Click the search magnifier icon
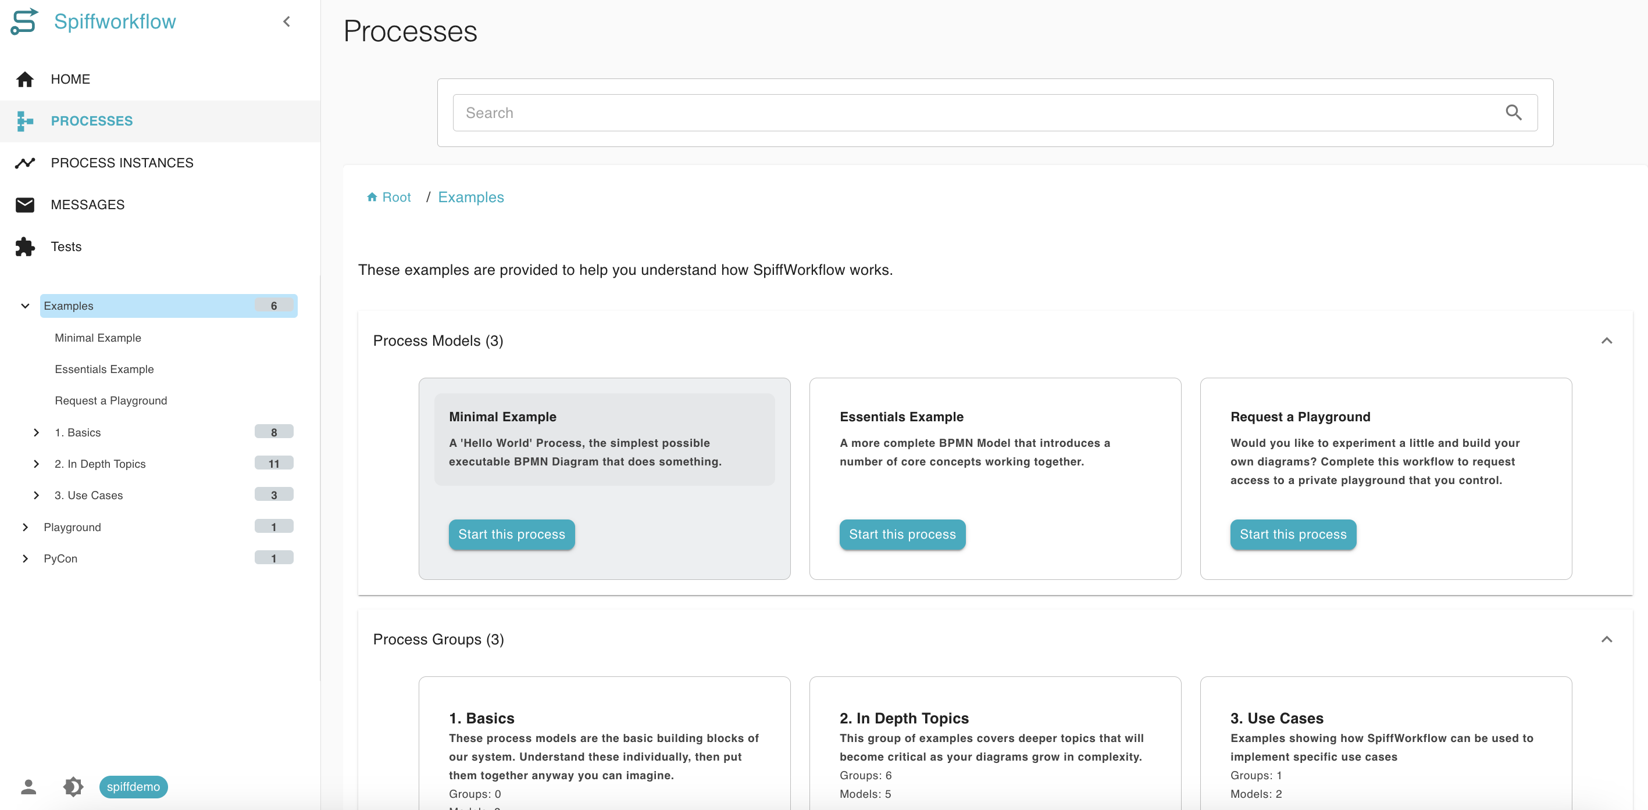Viewport: 1648px width, 810px height. click(x=1514, y=113)
